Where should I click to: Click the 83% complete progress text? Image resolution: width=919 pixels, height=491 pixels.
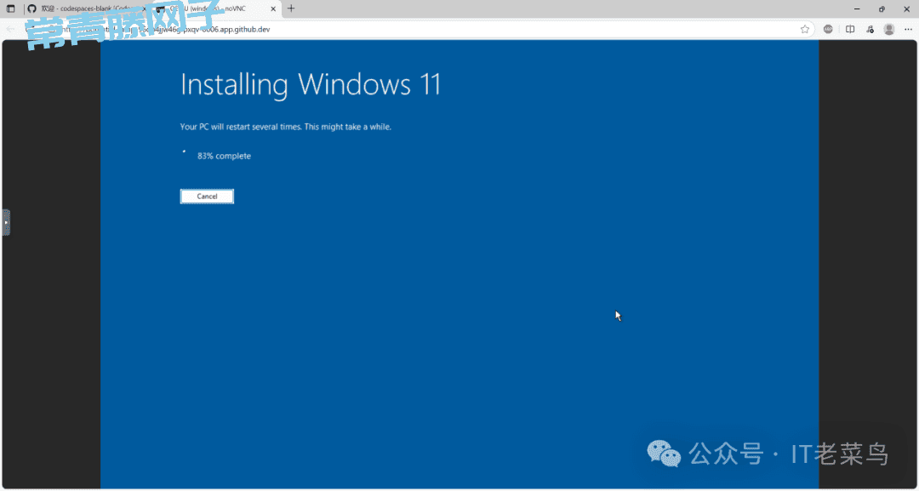tap(224, 156)
